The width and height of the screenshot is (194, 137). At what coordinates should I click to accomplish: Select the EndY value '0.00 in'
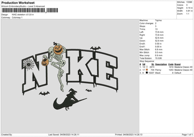[158, 47]
